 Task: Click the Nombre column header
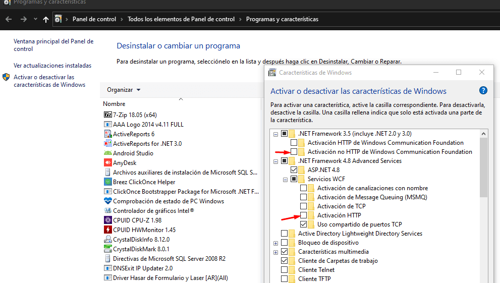coord(114,104)
